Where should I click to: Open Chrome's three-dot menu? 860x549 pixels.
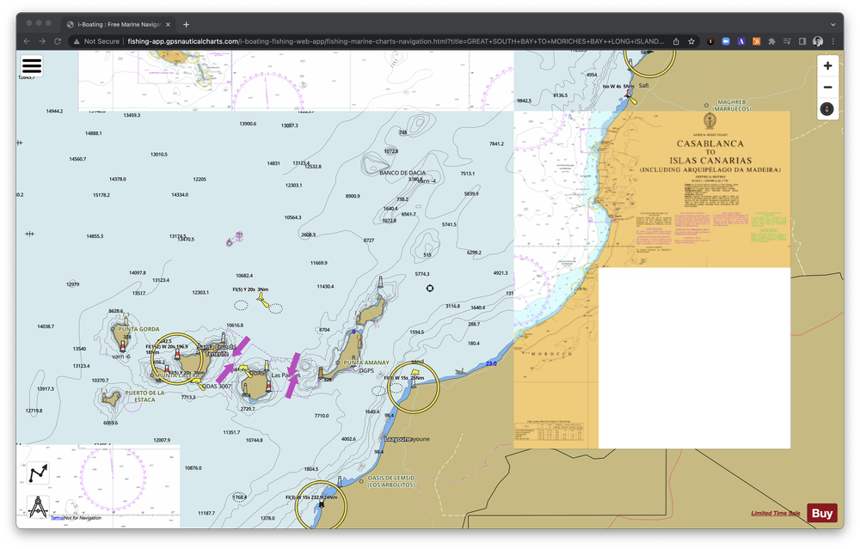(833, 41)
